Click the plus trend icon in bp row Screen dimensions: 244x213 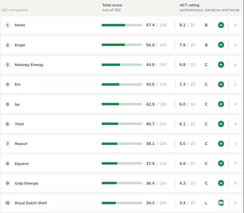click(x=221, y=104)
